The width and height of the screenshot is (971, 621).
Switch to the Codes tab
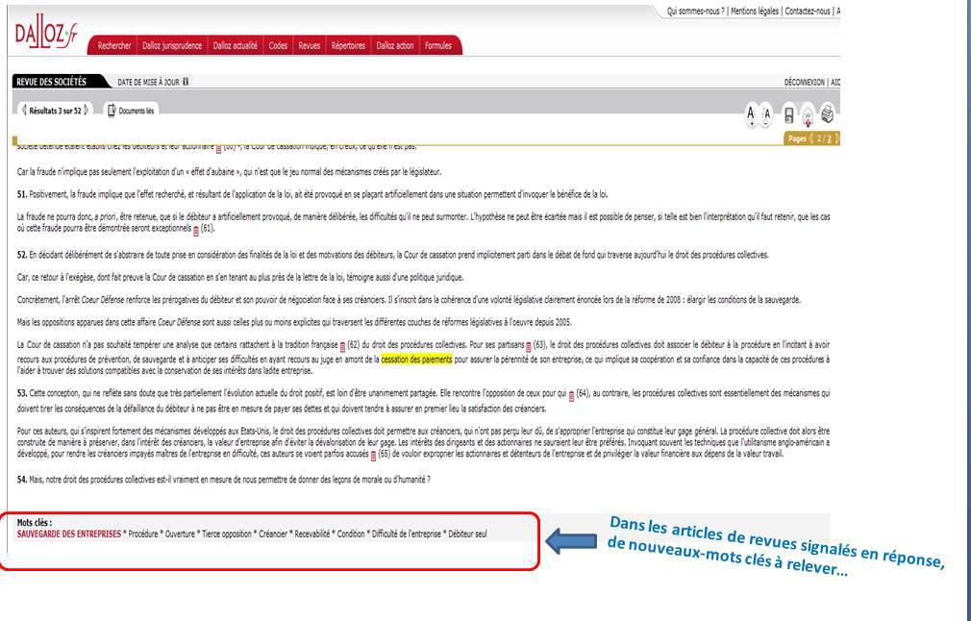click(278, 44)
